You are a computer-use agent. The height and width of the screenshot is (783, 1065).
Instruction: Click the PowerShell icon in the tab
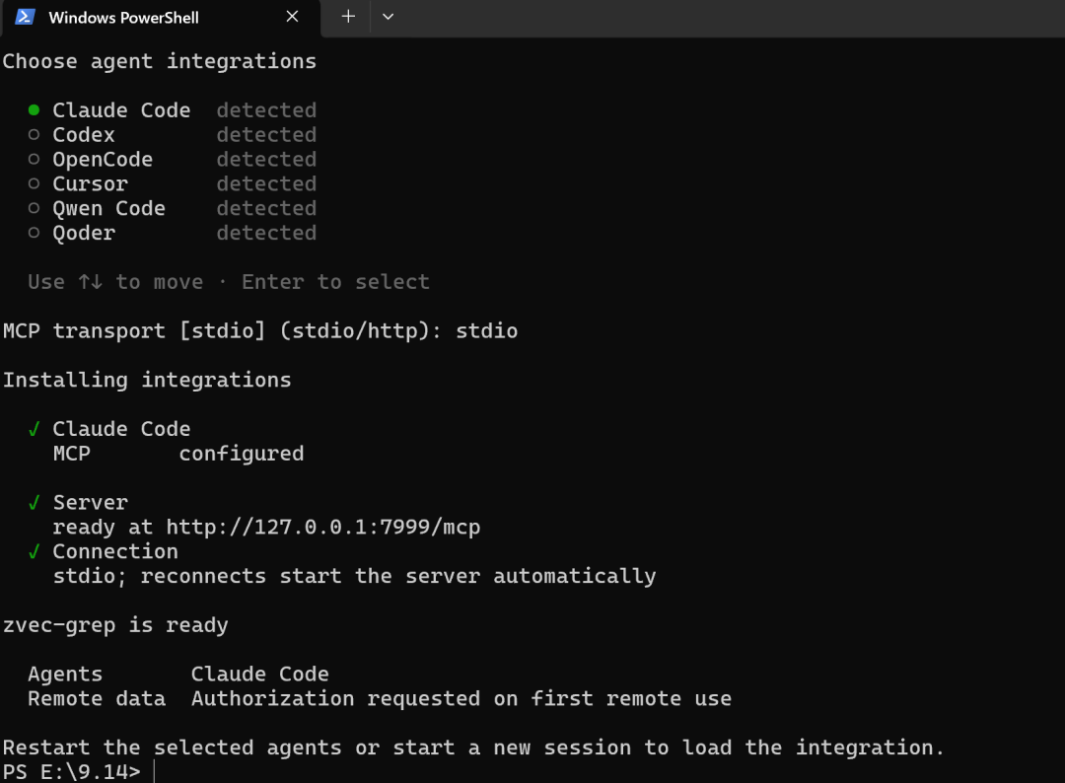pos(25,17)
